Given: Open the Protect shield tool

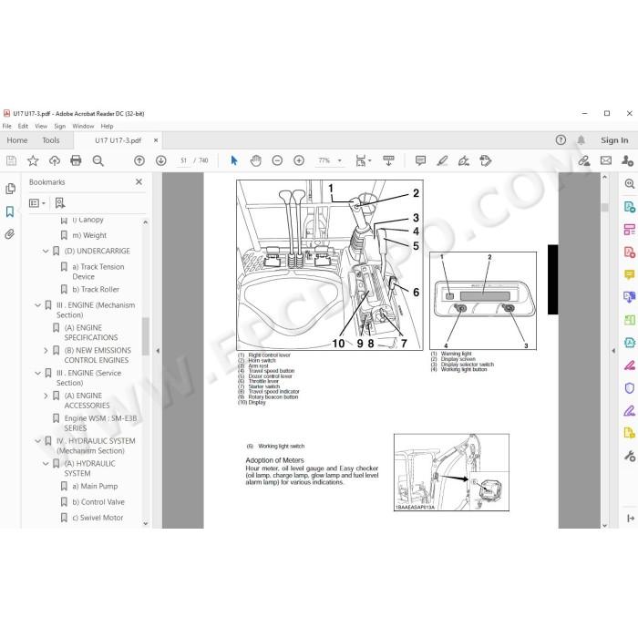Looking at the screenshot, I should [629, 388].
